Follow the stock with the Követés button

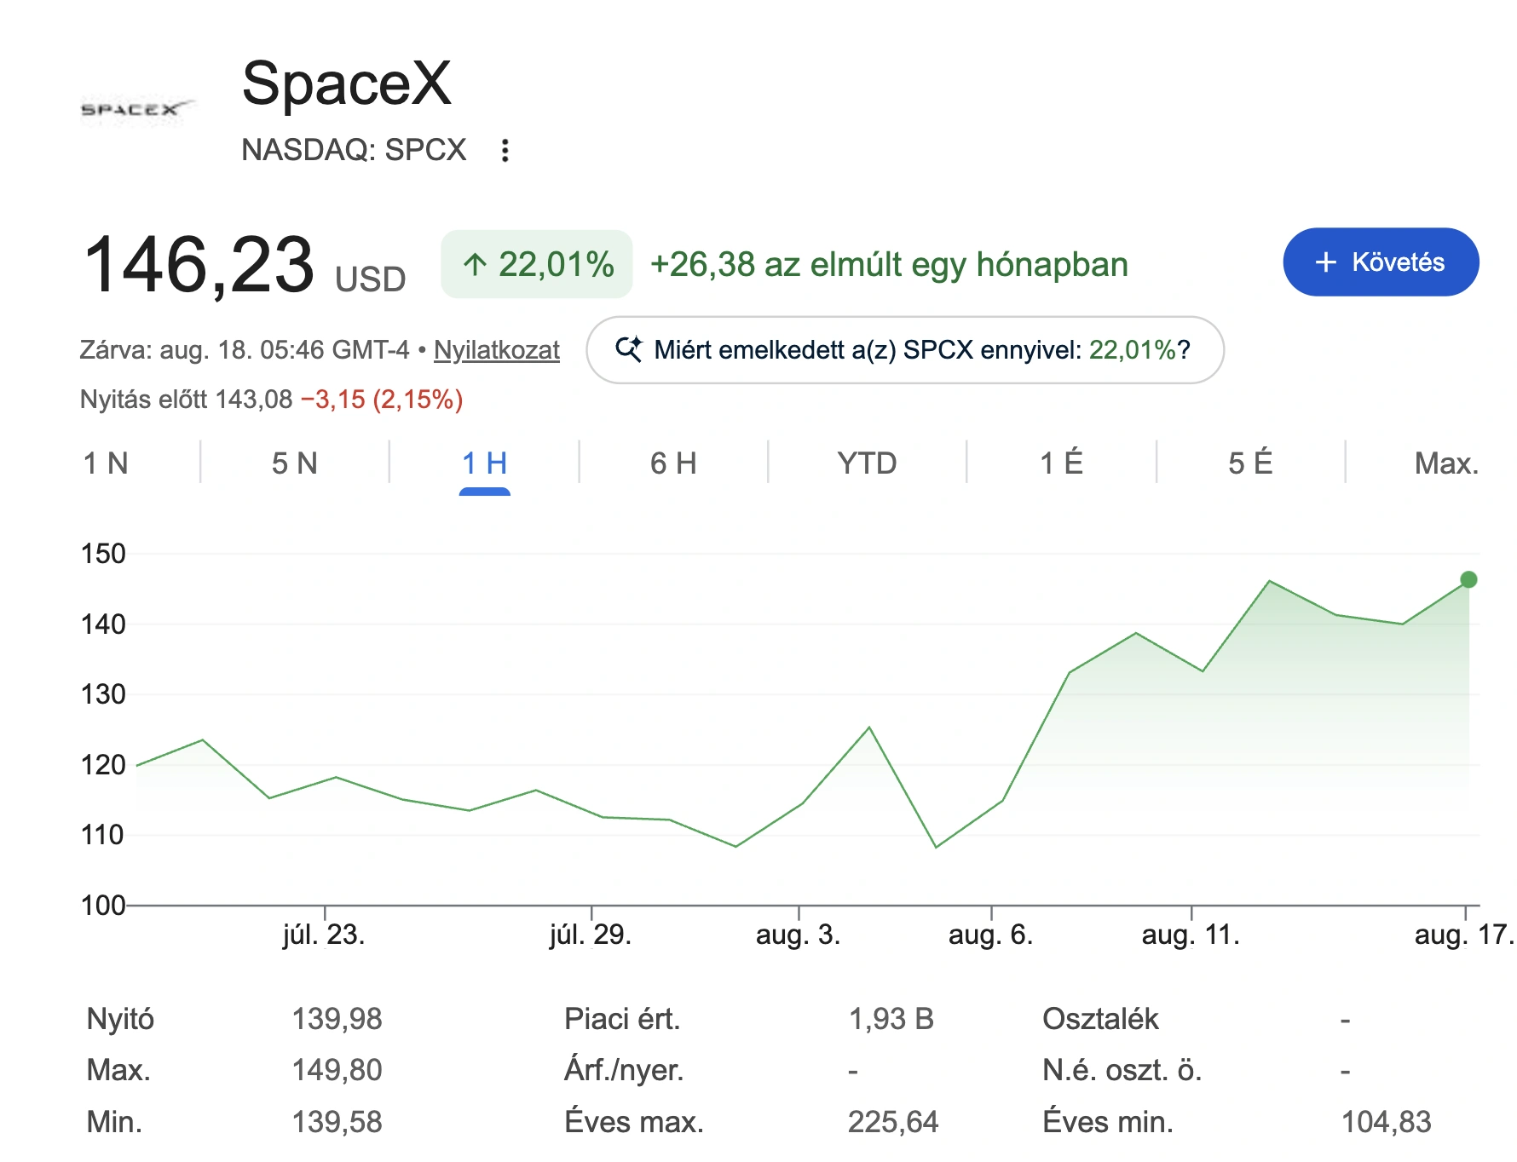click(1381, 262)
